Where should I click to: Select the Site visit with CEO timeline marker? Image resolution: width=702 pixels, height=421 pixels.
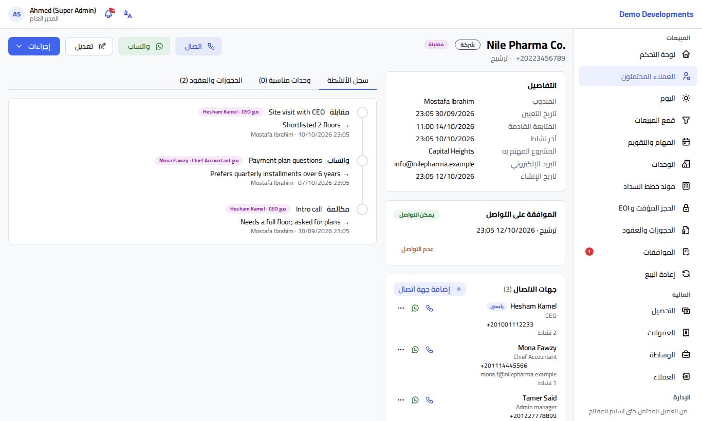(x=362, y=112)
